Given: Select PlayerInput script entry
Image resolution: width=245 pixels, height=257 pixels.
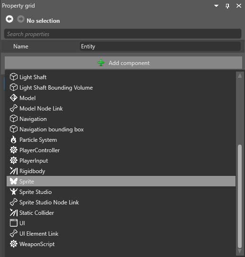Looking at the screenshot, I should coord(121,161).
